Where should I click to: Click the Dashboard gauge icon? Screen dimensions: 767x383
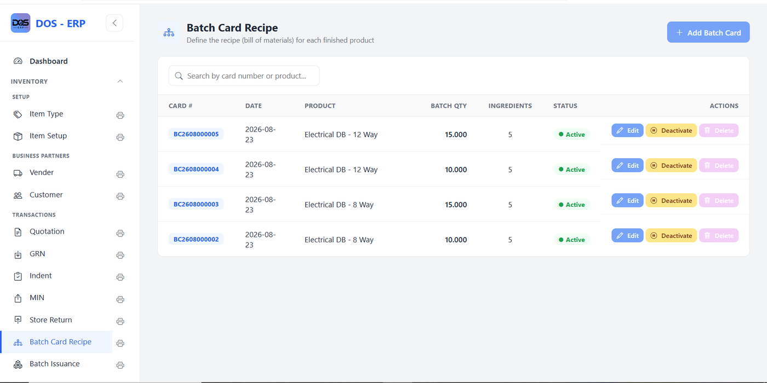point(18,61)
